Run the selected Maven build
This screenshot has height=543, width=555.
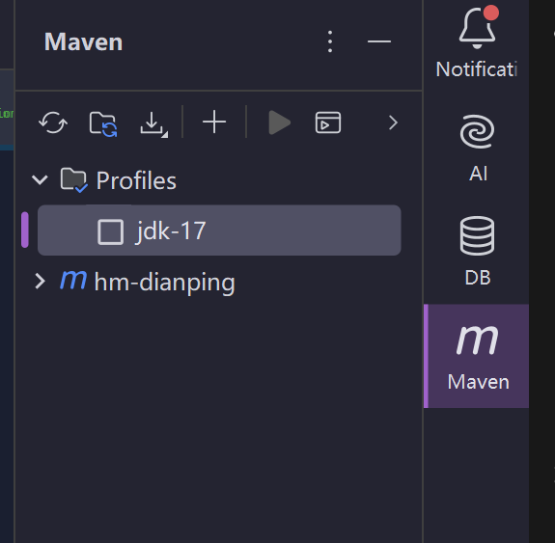279,122
